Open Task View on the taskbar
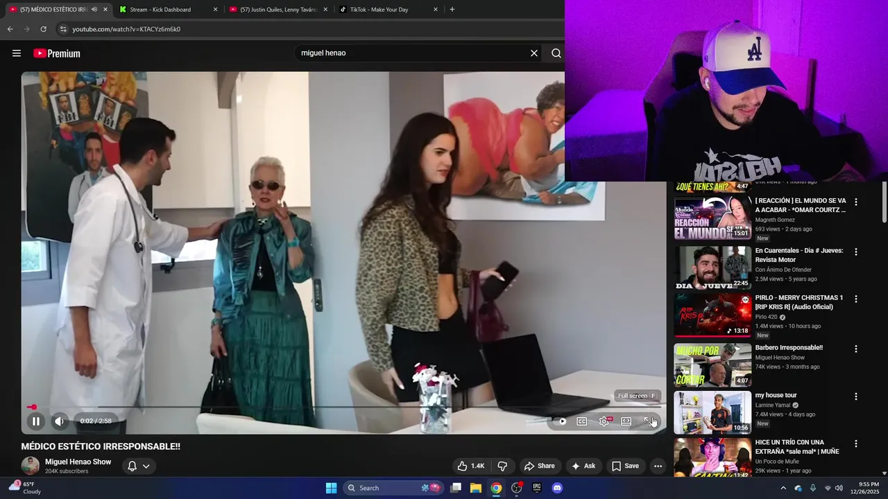 point(456,488)
